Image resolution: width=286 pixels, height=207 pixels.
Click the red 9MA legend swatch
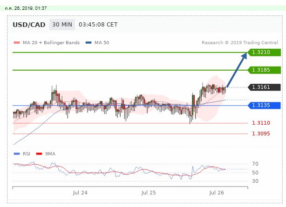click(39, 154)
